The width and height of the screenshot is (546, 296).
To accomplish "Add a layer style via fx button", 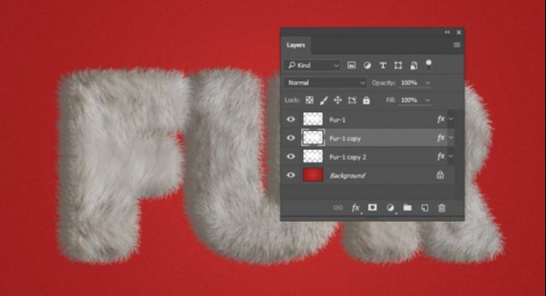I will pyautogui.click(x=355, y=208).
